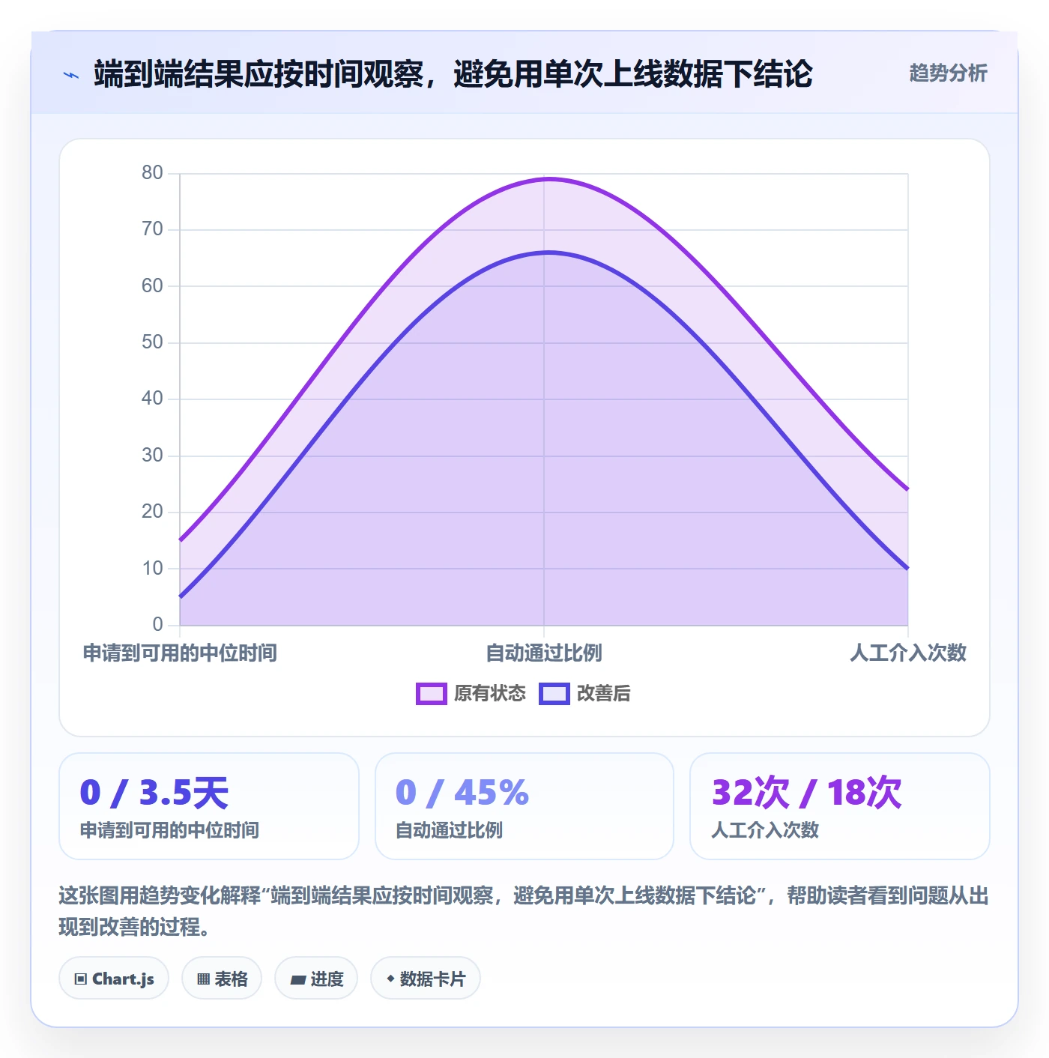Screen dimensions: 1049x1058
Task: Click the 32次 / 18次 value card
Action: coord(840,806)
